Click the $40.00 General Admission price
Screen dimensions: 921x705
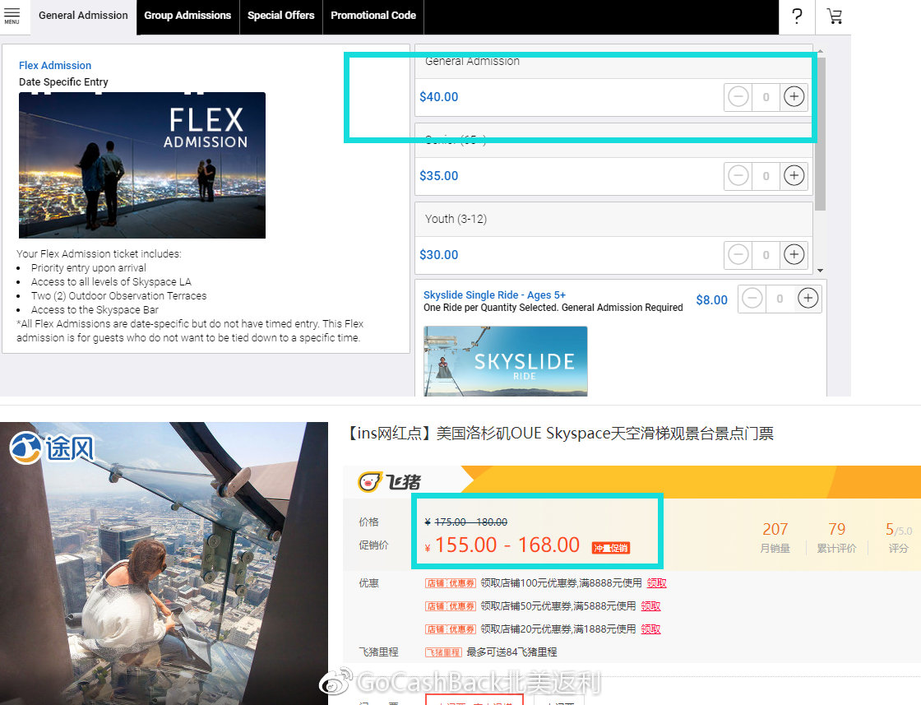pos(439,97)
